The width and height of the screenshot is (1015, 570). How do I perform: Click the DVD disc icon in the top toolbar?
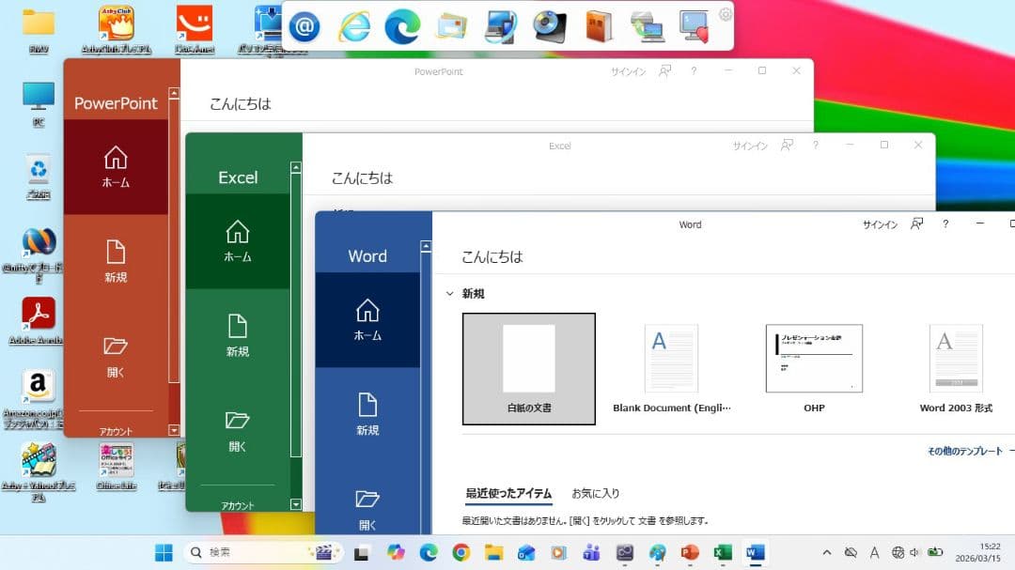click(550, 26)
